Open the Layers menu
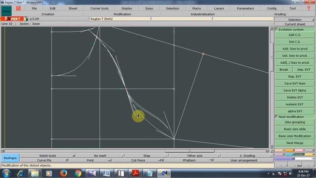This screenshot has width=316, height=178. [x=219, y=8]
